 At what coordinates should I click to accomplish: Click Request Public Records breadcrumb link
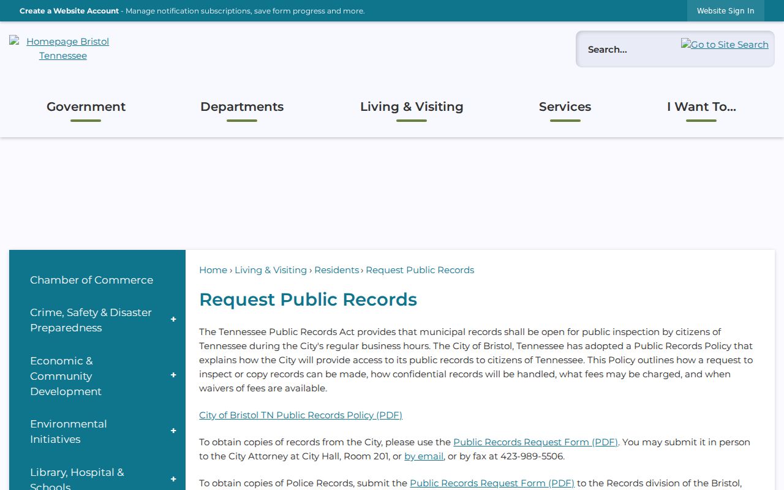(x=420, y=270)
